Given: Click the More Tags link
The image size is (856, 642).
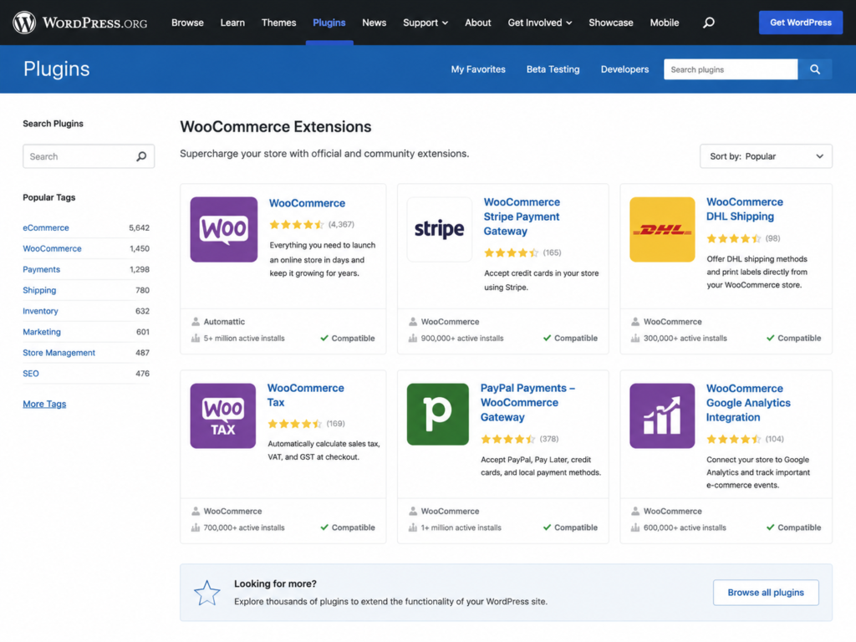Looking at the screenshot, I should tap(44, 404).
